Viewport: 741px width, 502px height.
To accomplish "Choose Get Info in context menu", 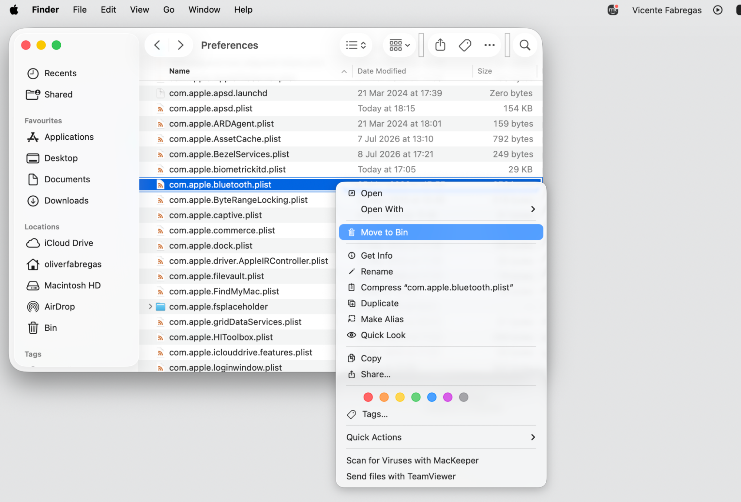I will click(441, 256).
